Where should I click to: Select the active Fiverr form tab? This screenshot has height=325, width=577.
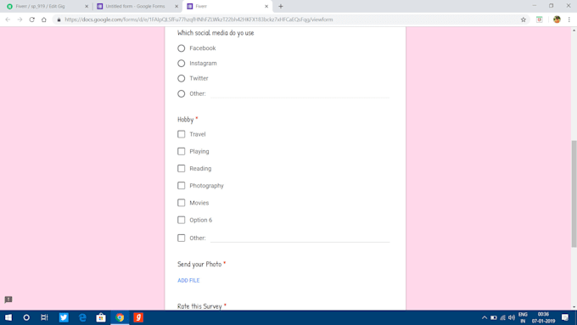[227, 6]
